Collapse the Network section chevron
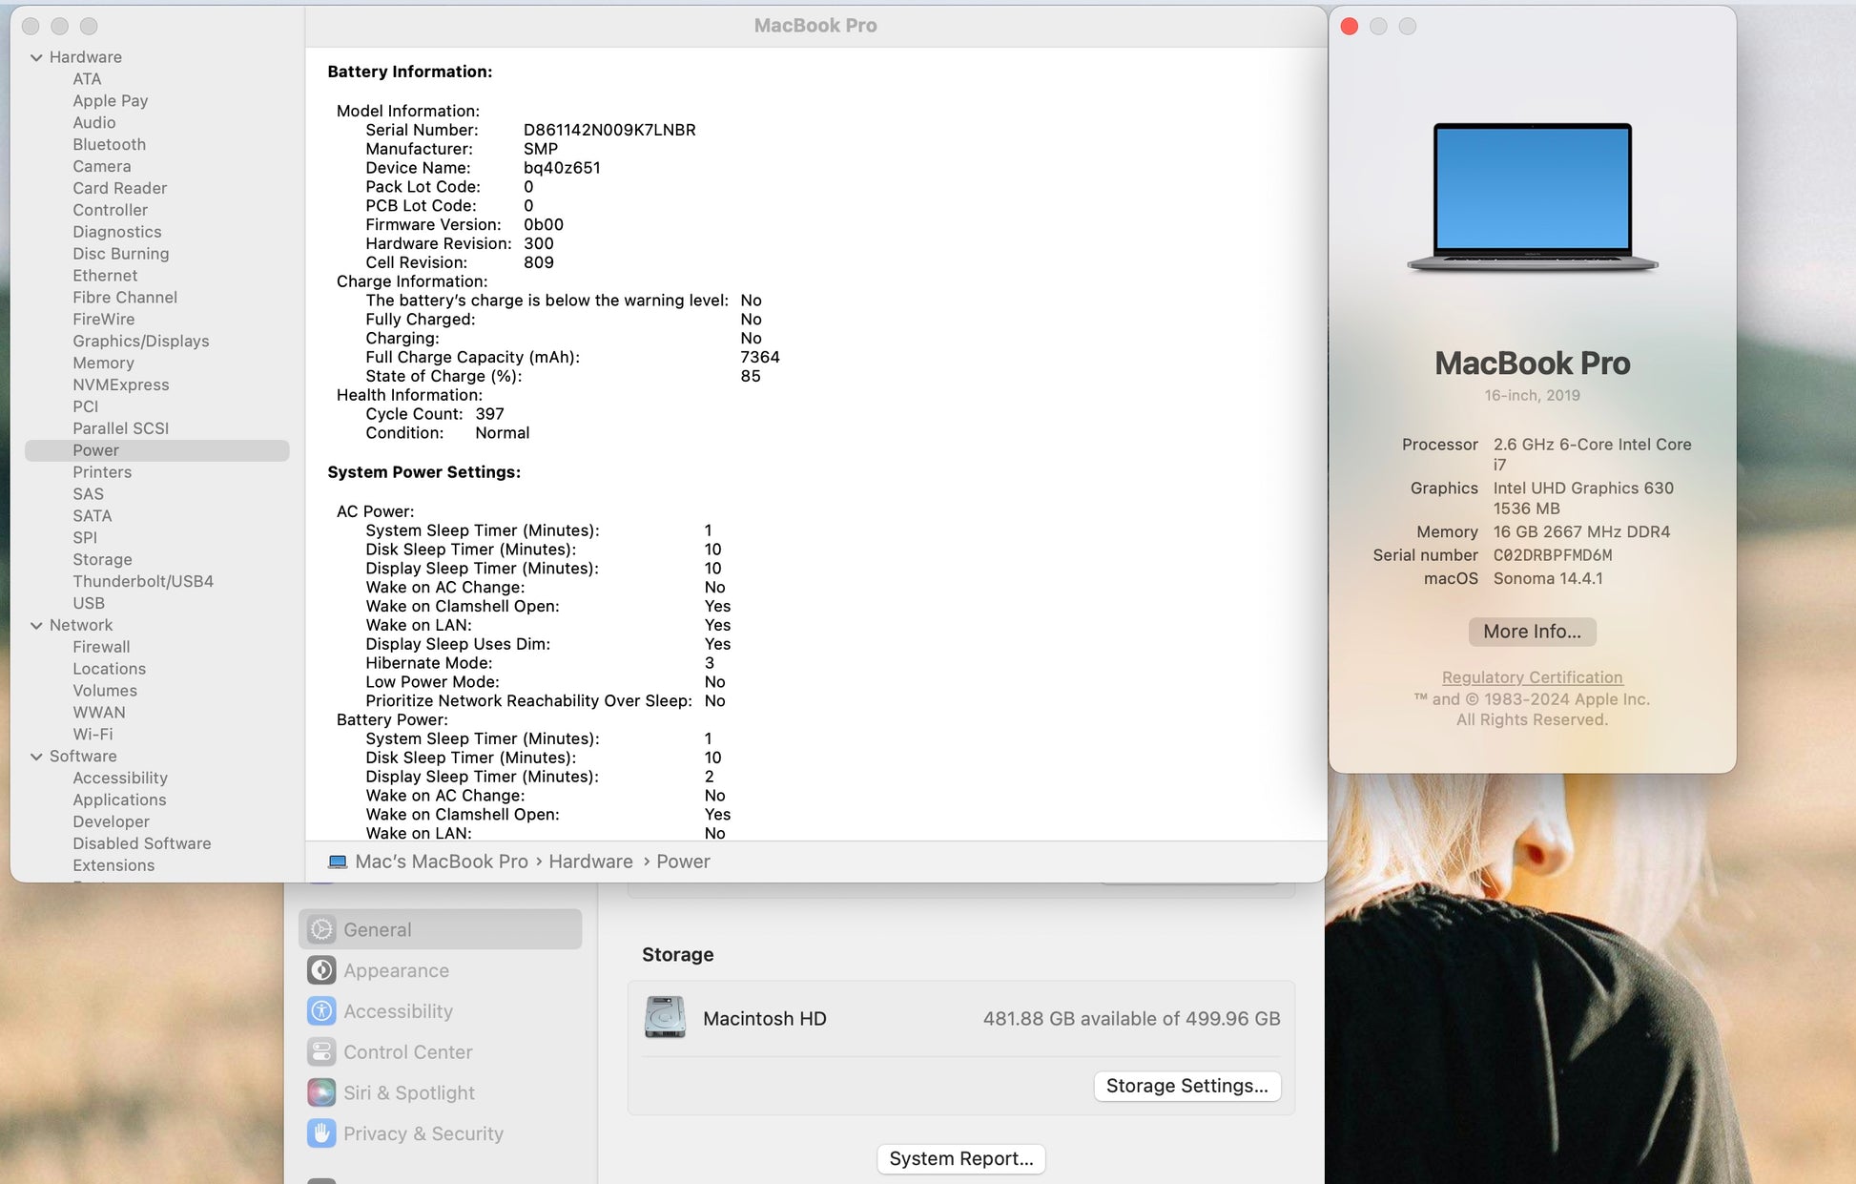The width and height of the screenshot is (1856, 1184). coord(36,625)
